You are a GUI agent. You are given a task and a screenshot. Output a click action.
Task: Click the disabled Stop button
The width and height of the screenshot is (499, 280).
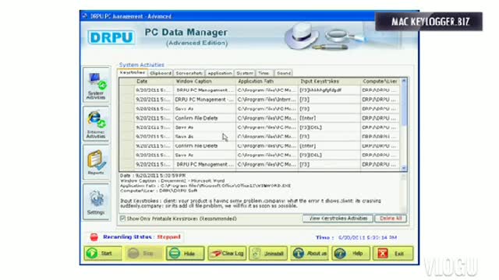tap(143, 254)
